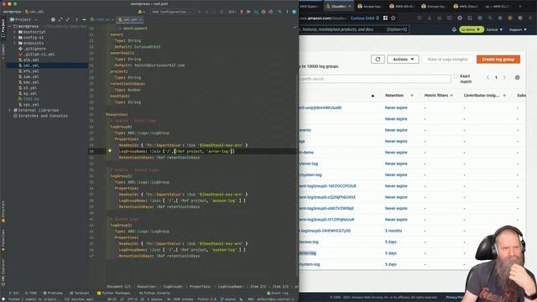Click the locate-file target icon in Project panel

point(53,19)
